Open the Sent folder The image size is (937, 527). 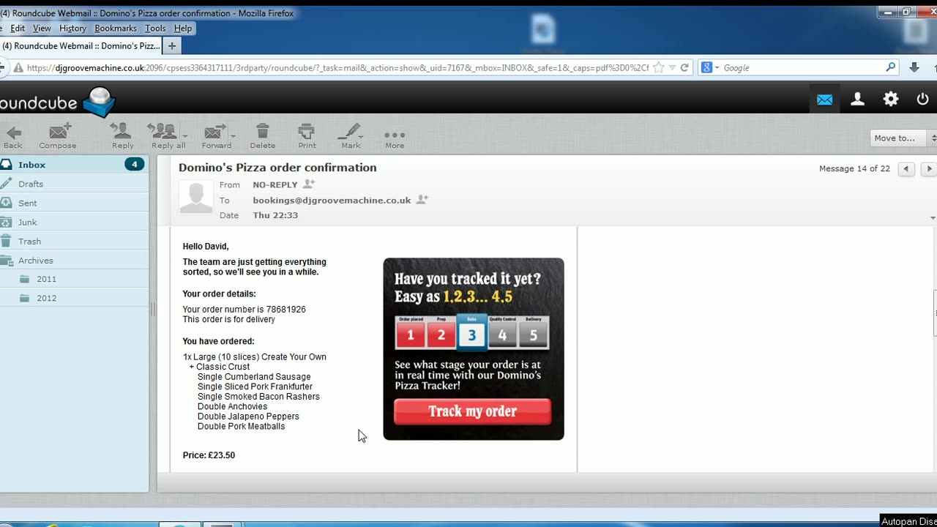[74, 203]
